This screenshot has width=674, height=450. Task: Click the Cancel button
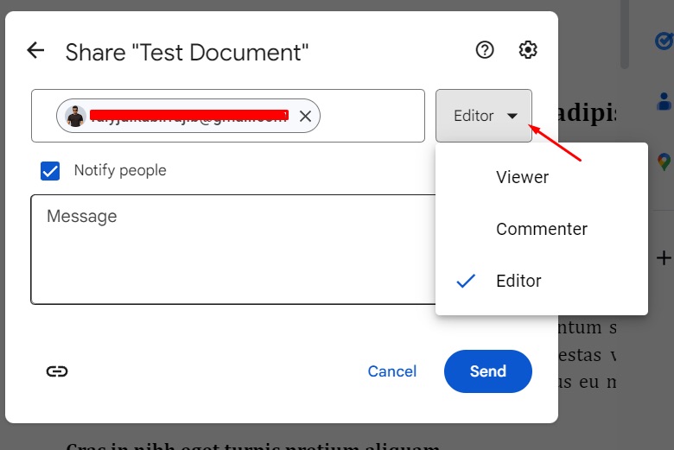(392, 371)
